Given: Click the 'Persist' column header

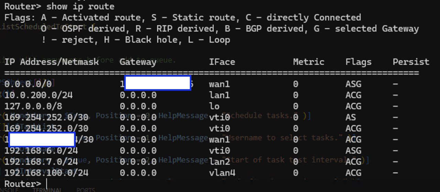Looking at the screenshot, I should (x=411, y=62).
